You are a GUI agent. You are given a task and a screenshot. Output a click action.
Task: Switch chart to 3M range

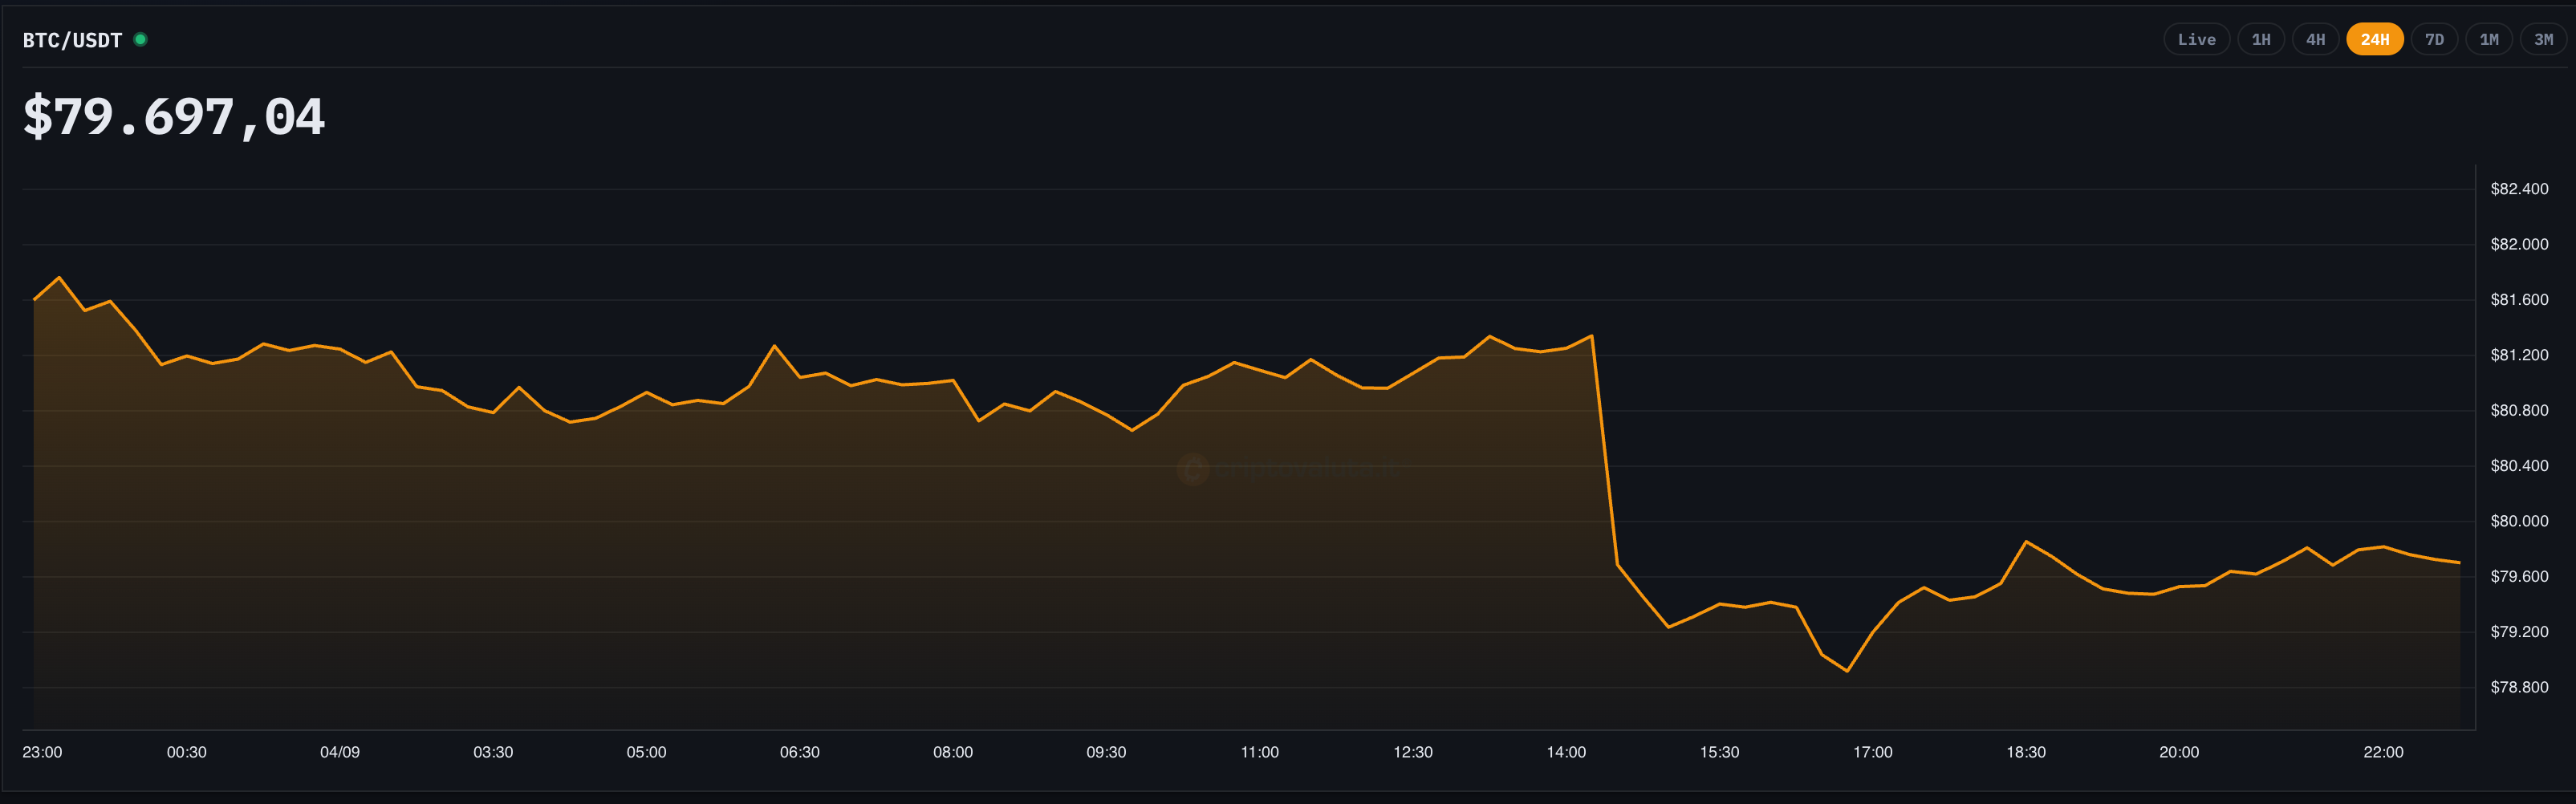pos(2543,40)
